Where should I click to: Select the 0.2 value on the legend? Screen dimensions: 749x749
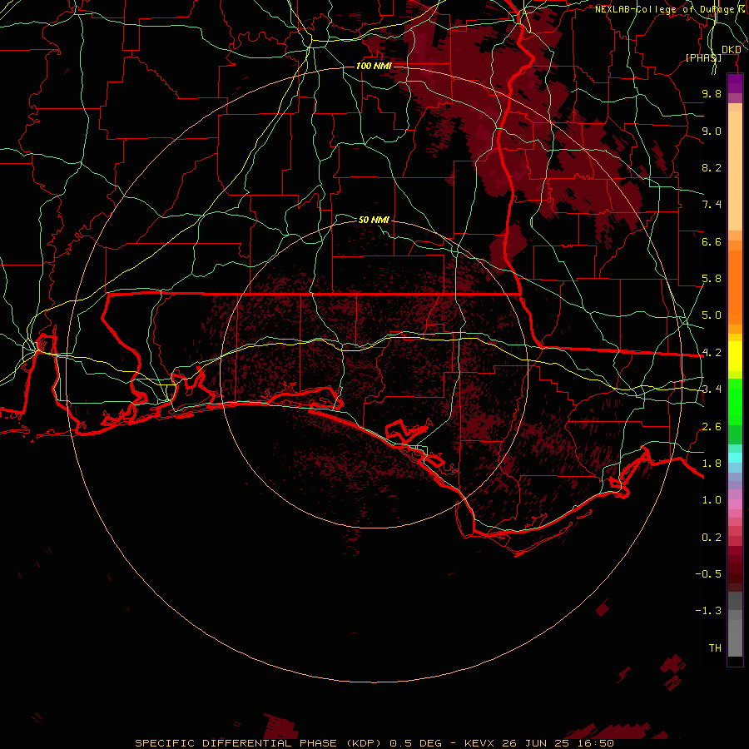click(712, 538)
